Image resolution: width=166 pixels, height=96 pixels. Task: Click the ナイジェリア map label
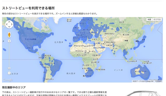[82, 55]
